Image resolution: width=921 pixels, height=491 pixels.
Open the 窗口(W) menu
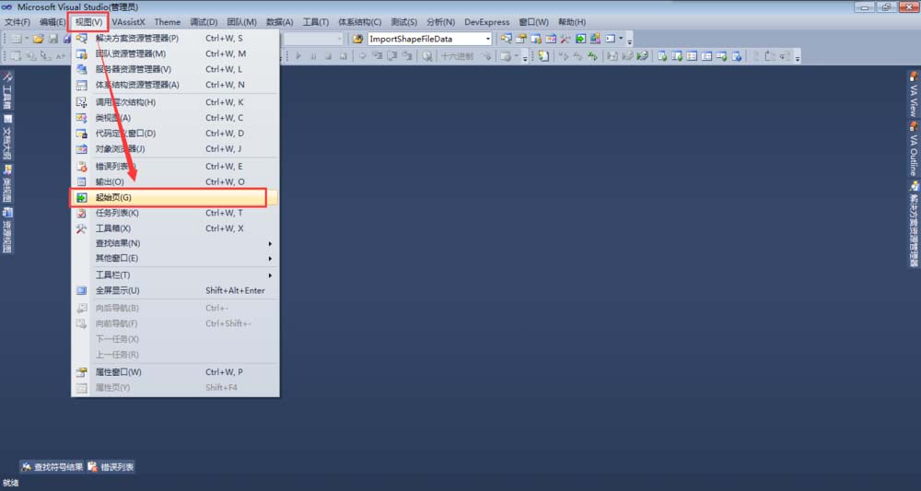click(533, 22)
